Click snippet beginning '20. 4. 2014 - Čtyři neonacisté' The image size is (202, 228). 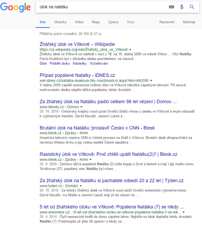coord(115,219)
